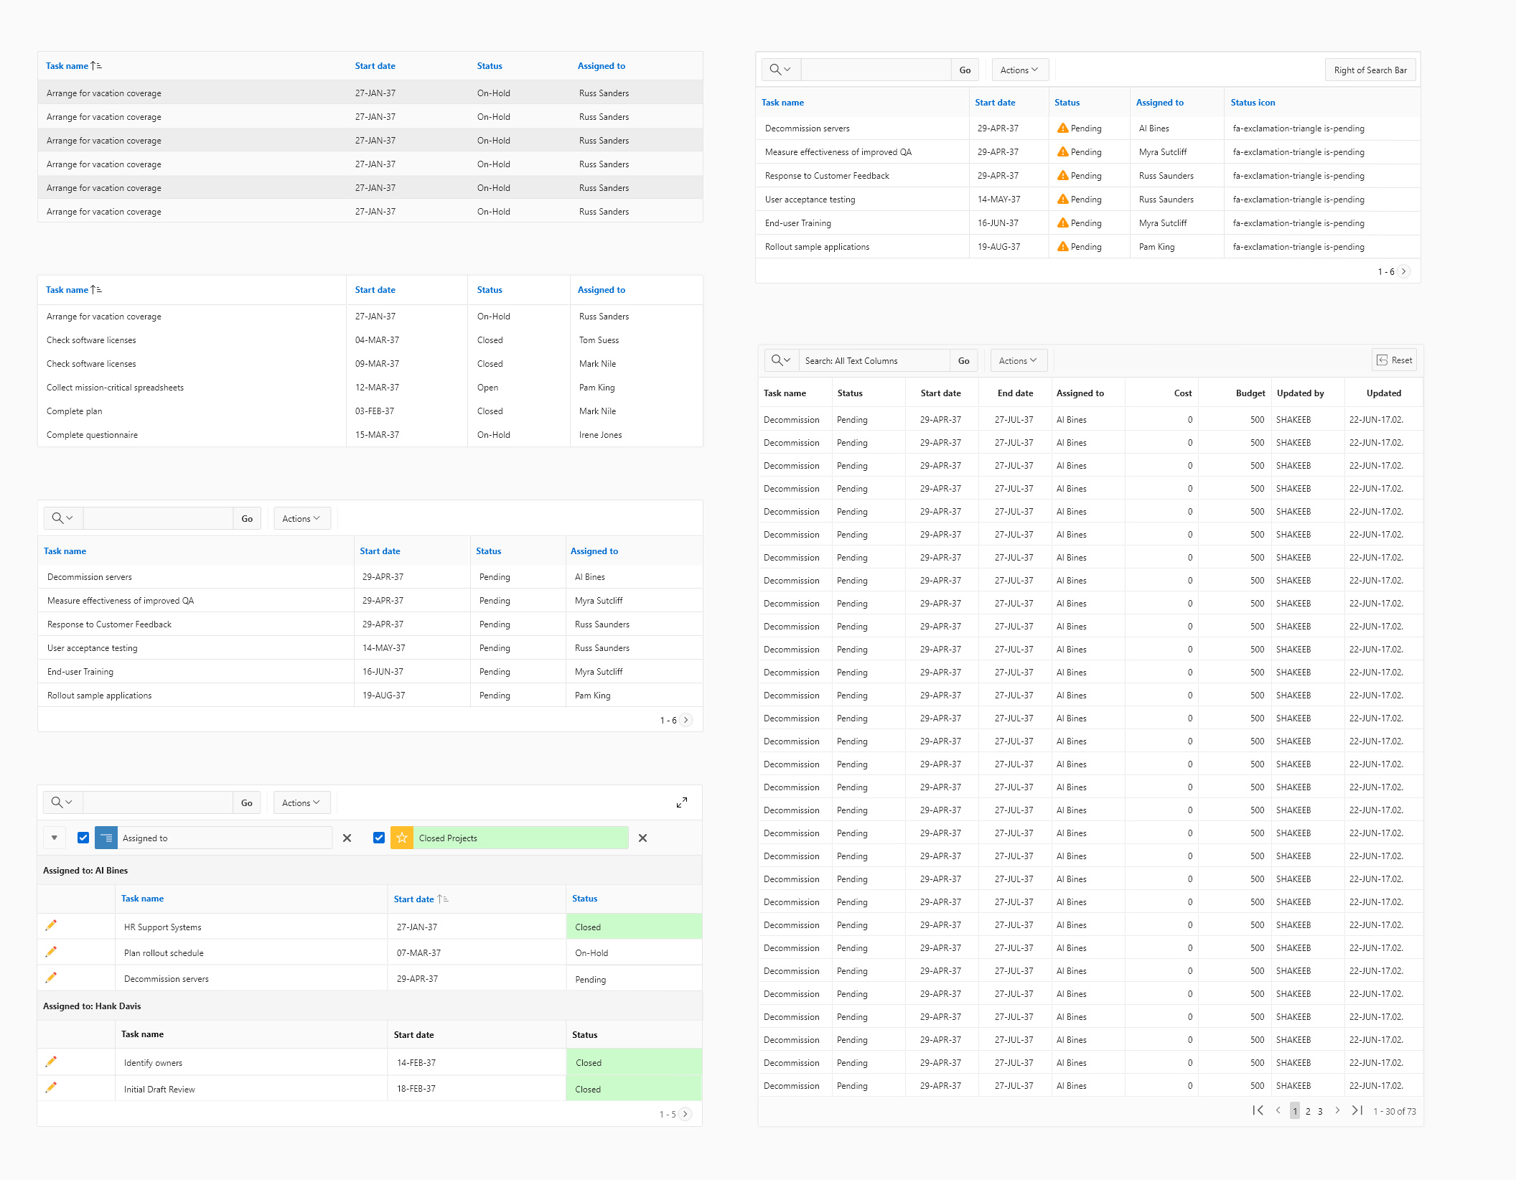
Task: Uncheck the Closed Projects highlight checkbox
Action: pos(379,838)
